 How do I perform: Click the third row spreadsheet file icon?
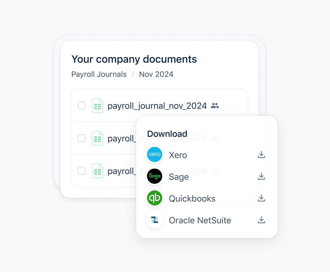98,171
